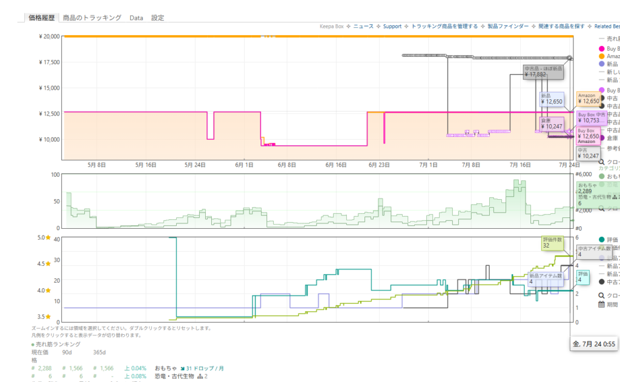Image resolution: width=620 pixels, height=382 pixels.
Task: Toggle the pink Buy Box legend dot
Action: tap(602, 48)
